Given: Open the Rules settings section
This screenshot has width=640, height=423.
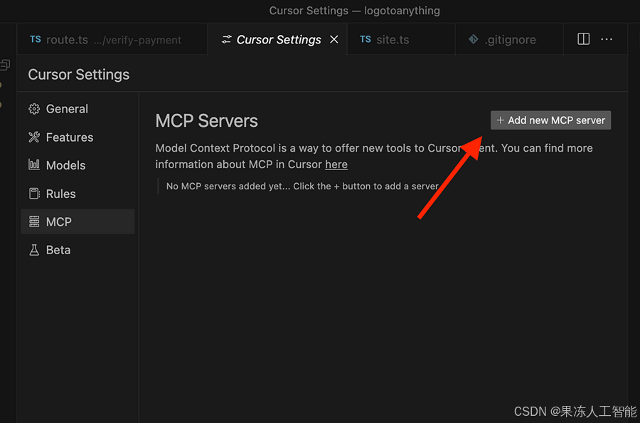Looking at the screenshot, I should pyautogui.click(x=78, y=194).
